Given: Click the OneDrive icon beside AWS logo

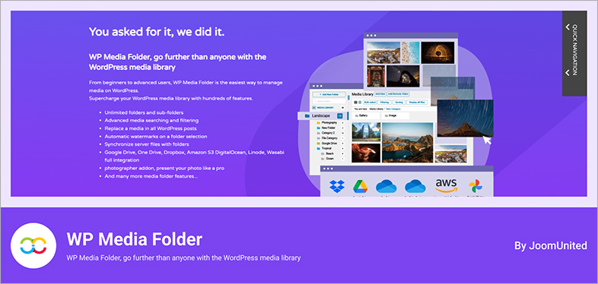Looking at the screenshot, I should (415, 187).
